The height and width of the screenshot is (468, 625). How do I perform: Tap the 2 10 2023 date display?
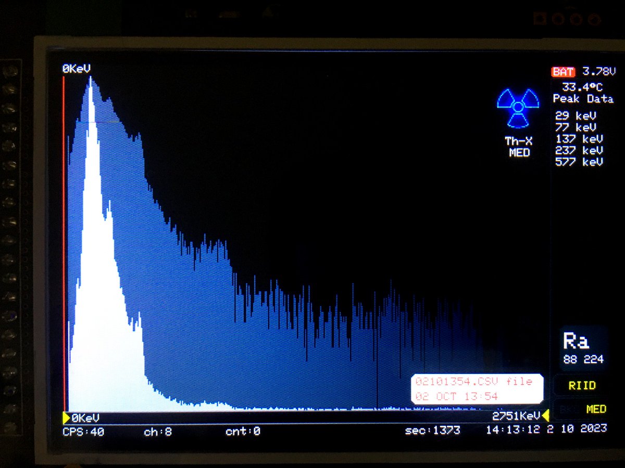click(577, 428)
